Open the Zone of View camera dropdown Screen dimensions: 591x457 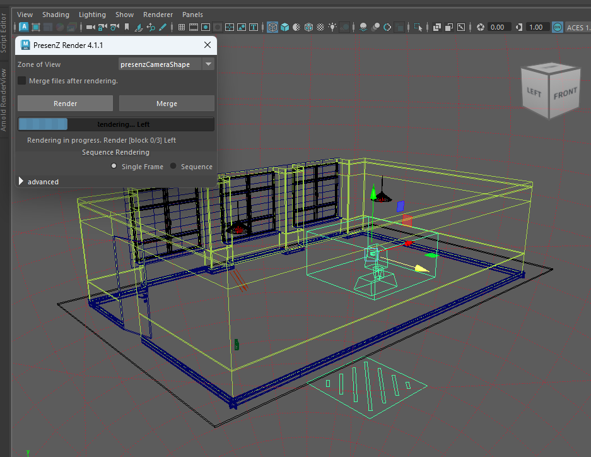(x=209, y=64)
